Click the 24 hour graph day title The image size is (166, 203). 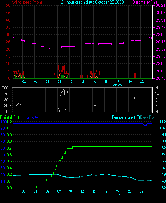92,2
